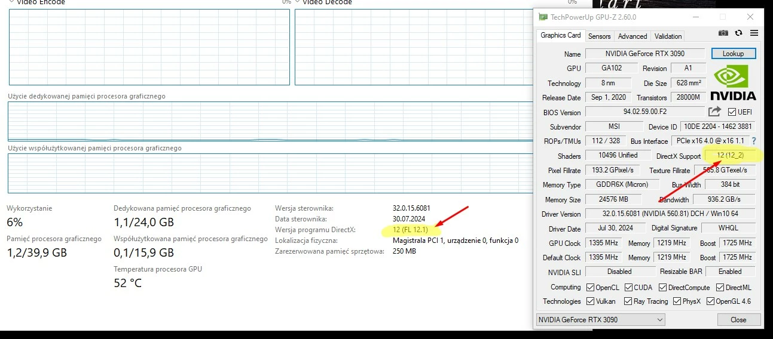Click the GPU memory 1,2/39,9 GB value
The height and width of the screenshot is (339, 773).
[x=37, y=252]
